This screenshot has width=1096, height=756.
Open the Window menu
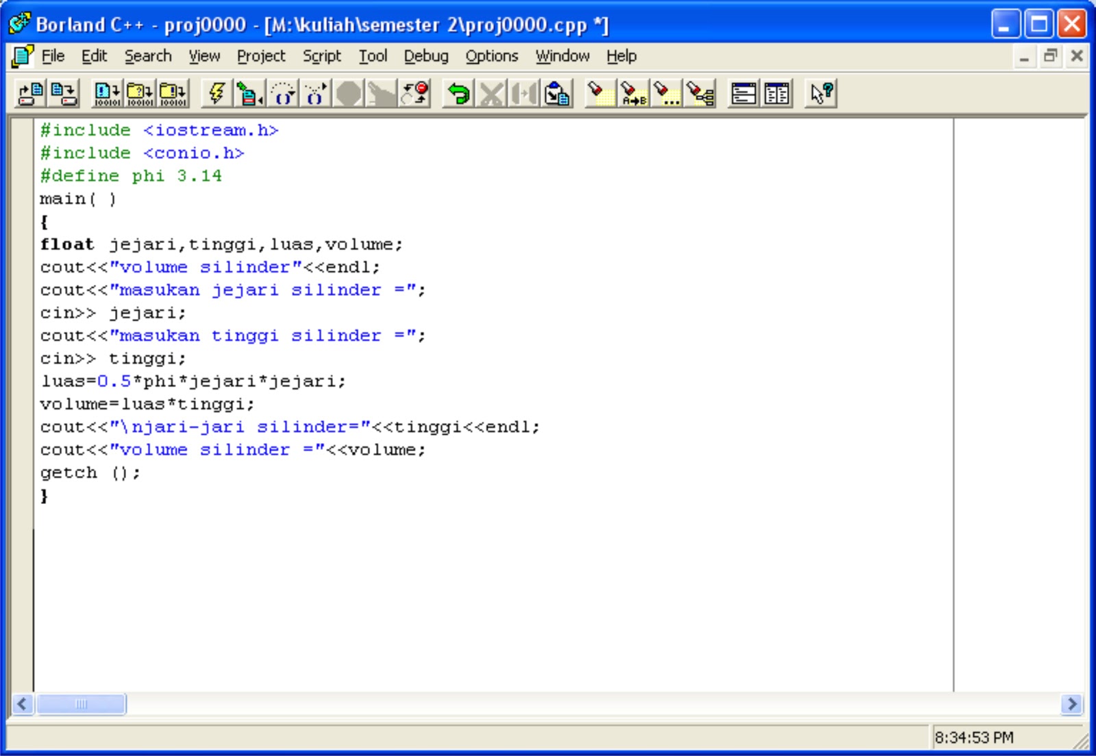(562, 56)
